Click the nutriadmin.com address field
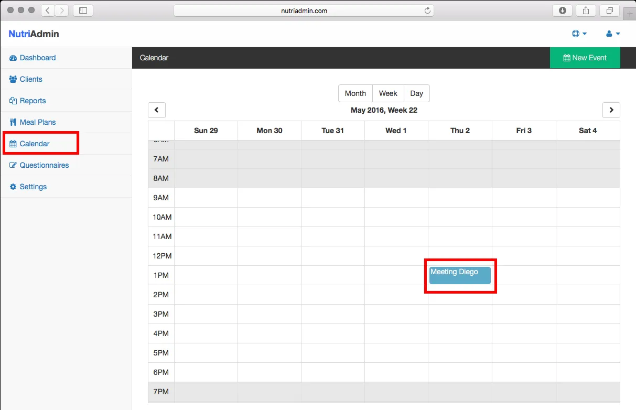This screenshot has height=410, width=636. [304, 10]
